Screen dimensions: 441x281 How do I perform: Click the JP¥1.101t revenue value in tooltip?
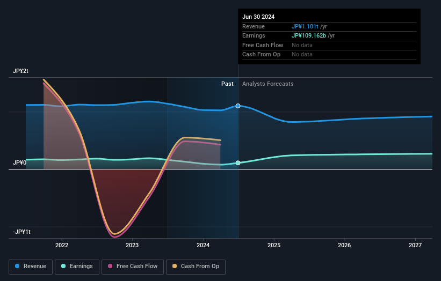[x=305, y=26]
